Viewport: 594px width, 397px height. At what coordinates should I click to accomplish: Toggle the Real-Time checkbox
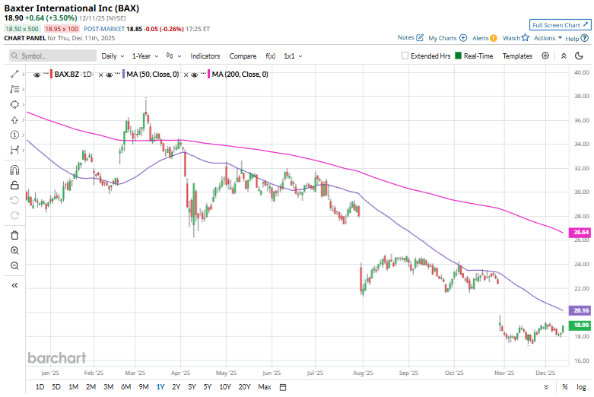tap(458, 56)
